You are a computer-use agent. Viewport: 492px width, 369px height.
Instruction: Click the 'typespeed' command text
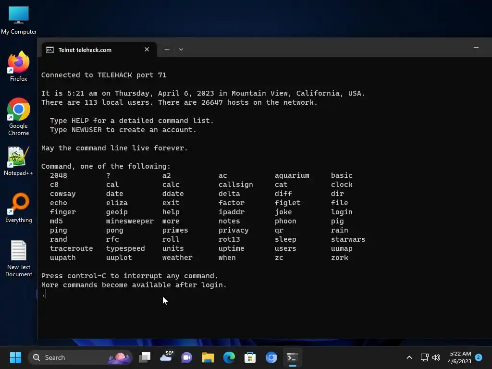(x=125, y=249)
